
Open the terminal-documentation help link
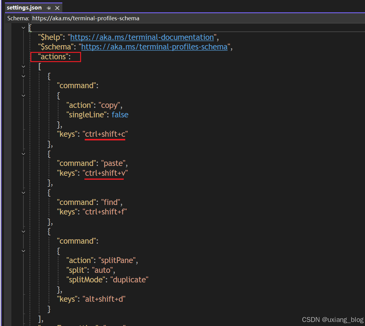click(142, 37)
